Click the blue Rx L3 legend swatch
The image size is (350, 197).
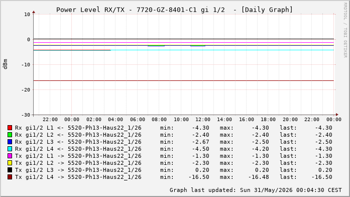10,142
